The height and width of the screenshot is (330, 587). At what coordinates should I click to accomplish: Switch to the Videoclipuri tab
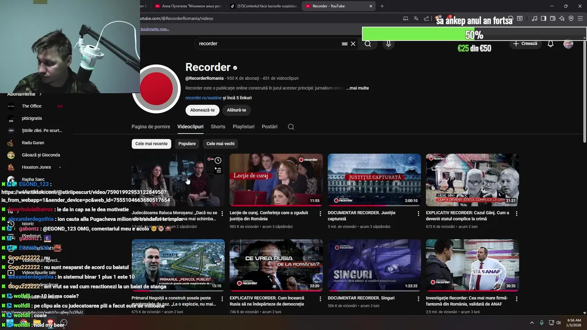tap(190, 126)
